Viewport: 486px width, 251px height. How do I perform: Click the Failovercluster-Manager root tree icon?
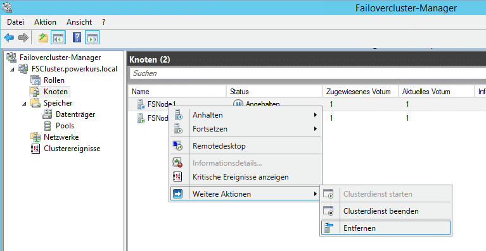click(11, 57)
